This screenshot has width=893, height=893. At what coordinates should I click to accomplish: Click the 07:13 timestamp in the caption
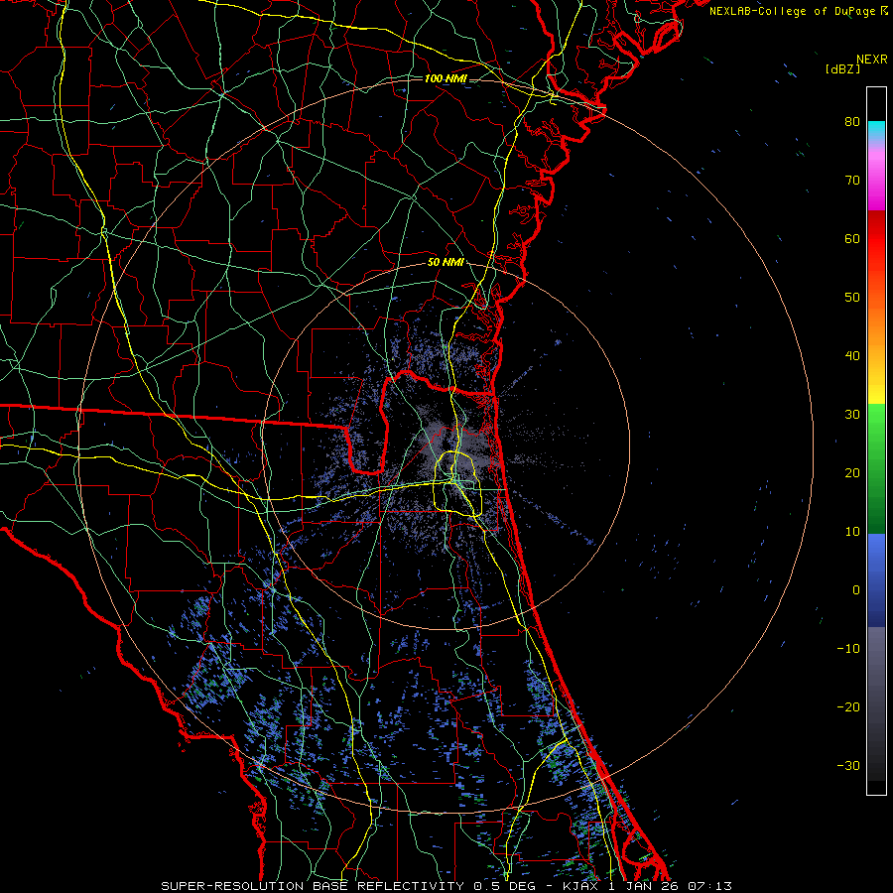(x=709, y=886)
